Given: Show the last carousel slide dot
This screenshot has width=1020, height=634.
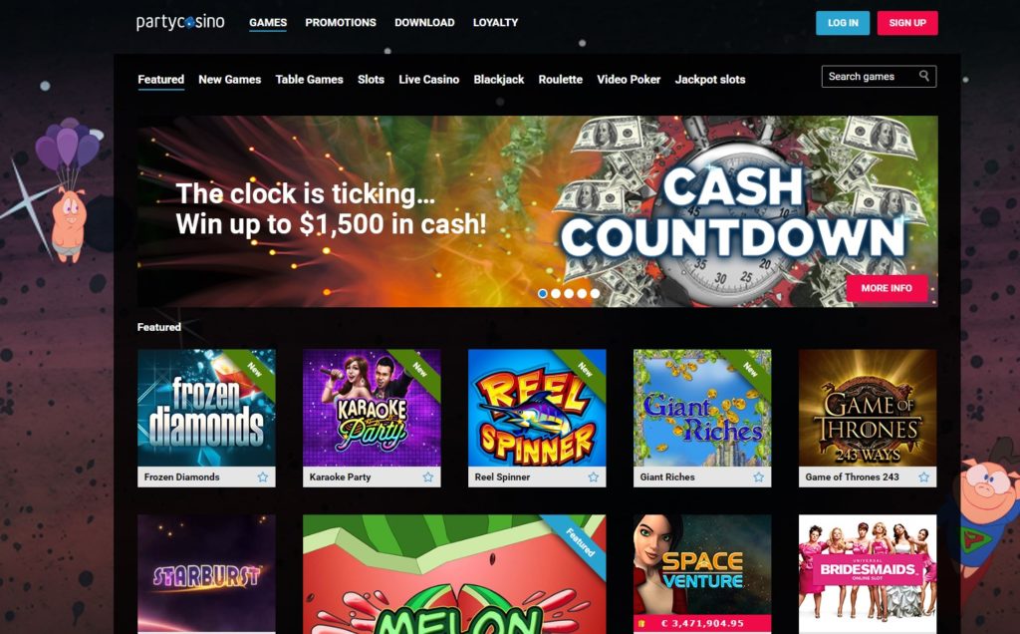Looking at the screenshot, I should pyautogui.click(x=595, y=293).
